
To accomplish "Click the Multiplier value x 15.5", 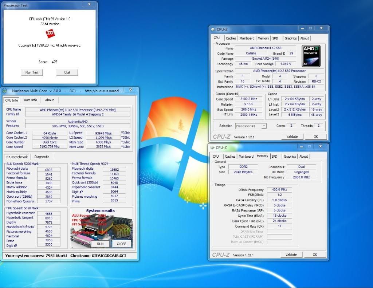I will (x=248, y=104).
